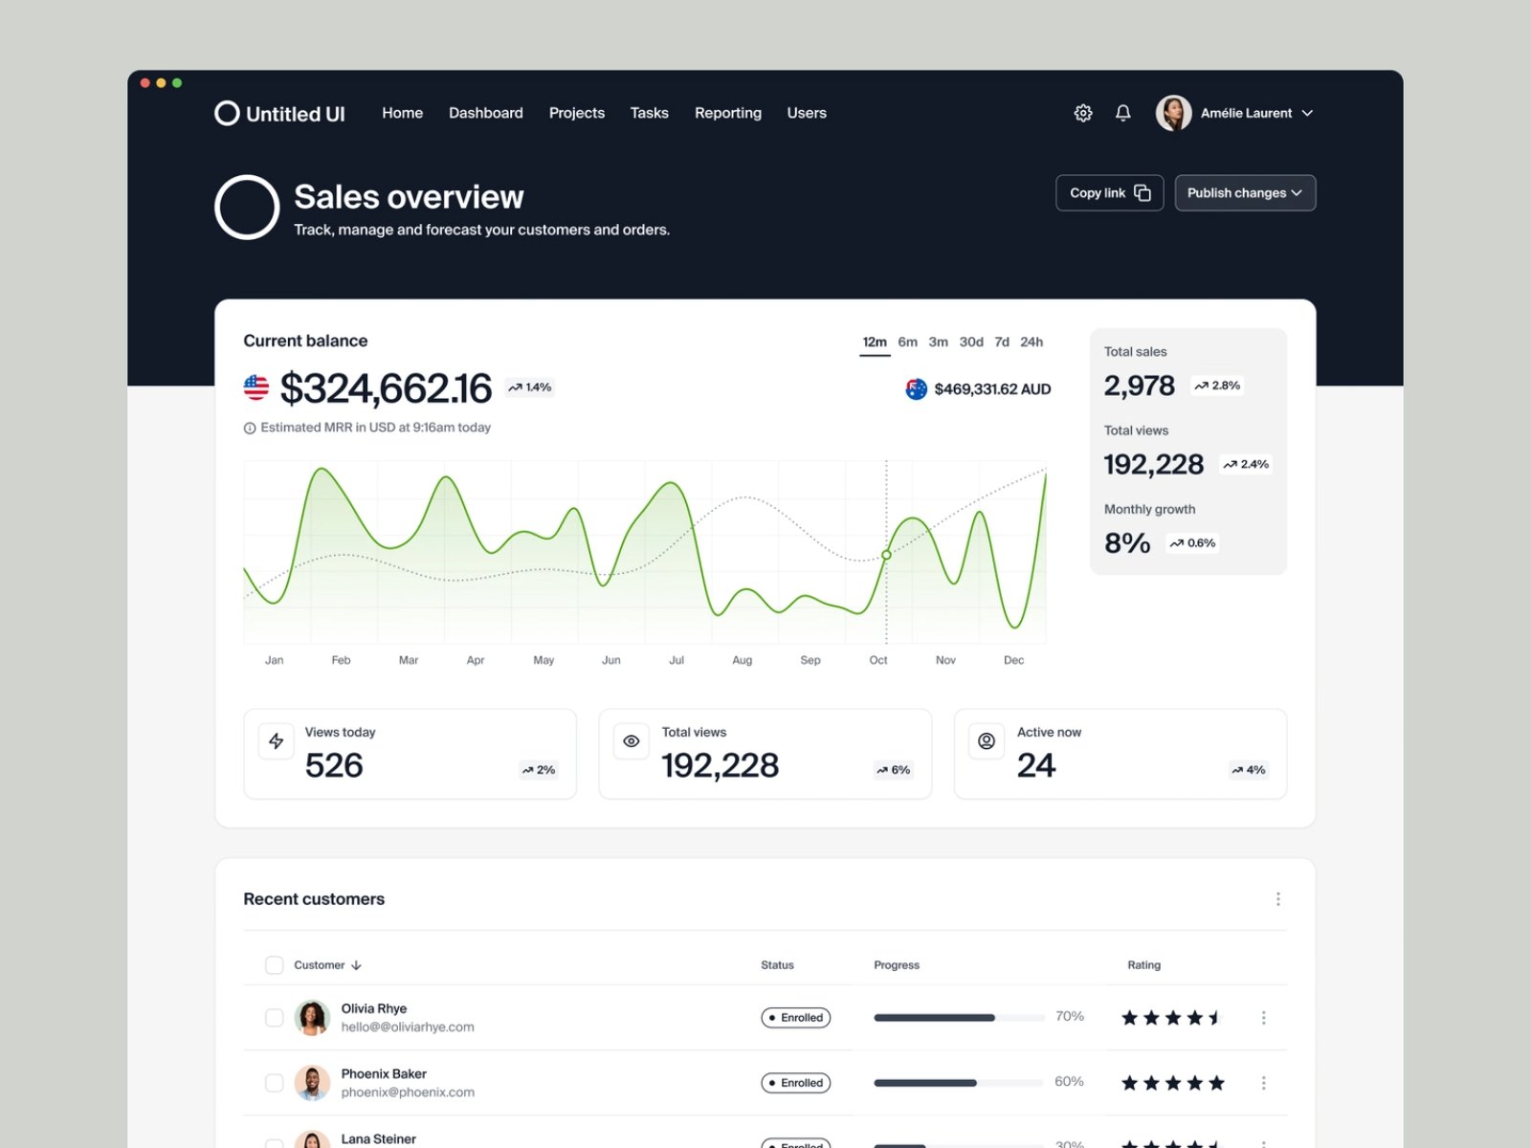The width and height of the screenshot is (1531, 1148).
Task: Expand the Amélie Laurent account chevron
Action: (1308, 113)
